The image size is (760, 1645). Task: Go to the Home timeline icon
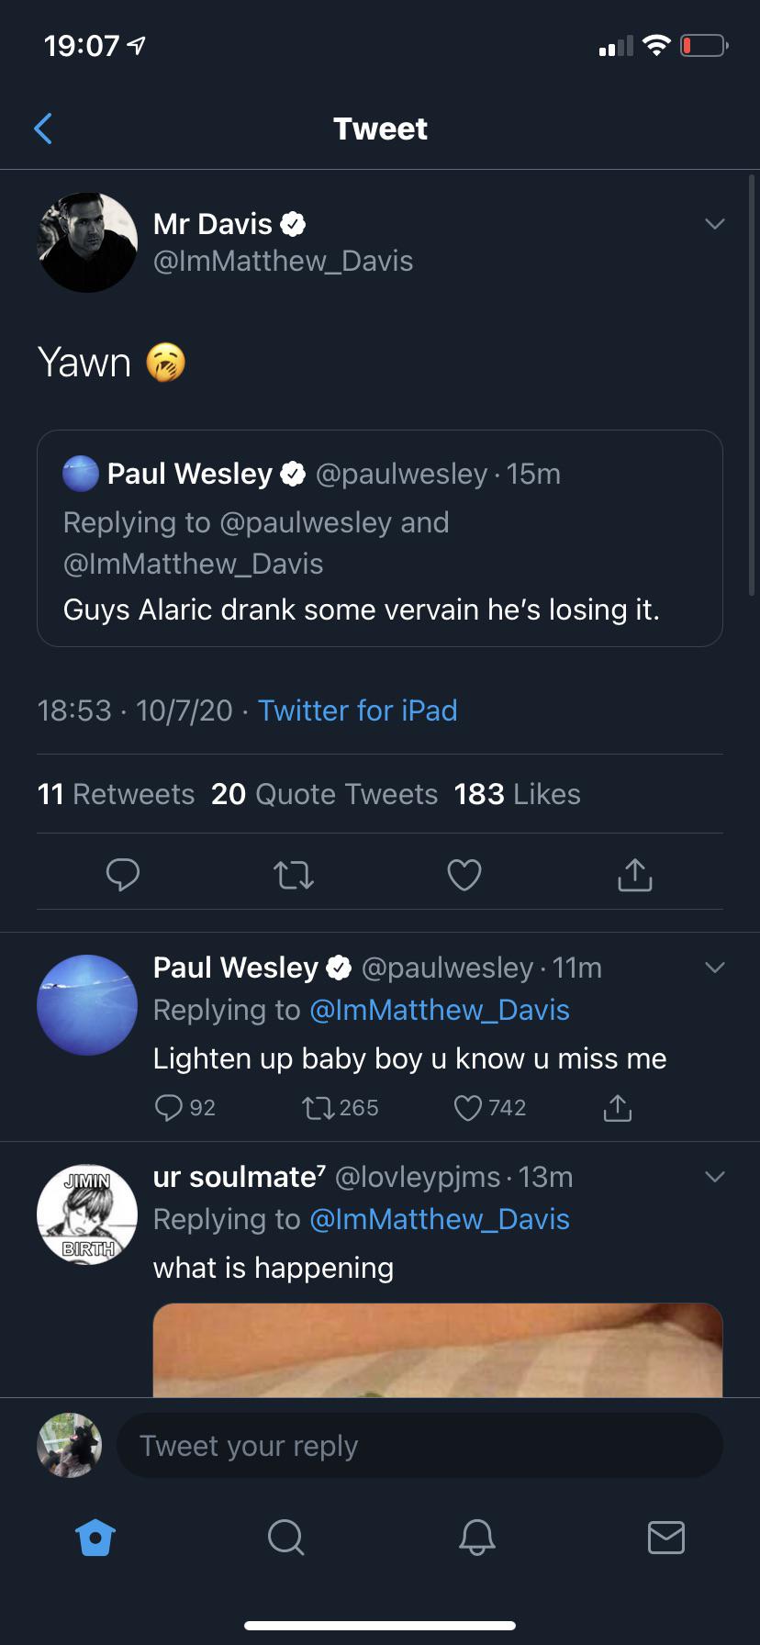coord(95,1539)
